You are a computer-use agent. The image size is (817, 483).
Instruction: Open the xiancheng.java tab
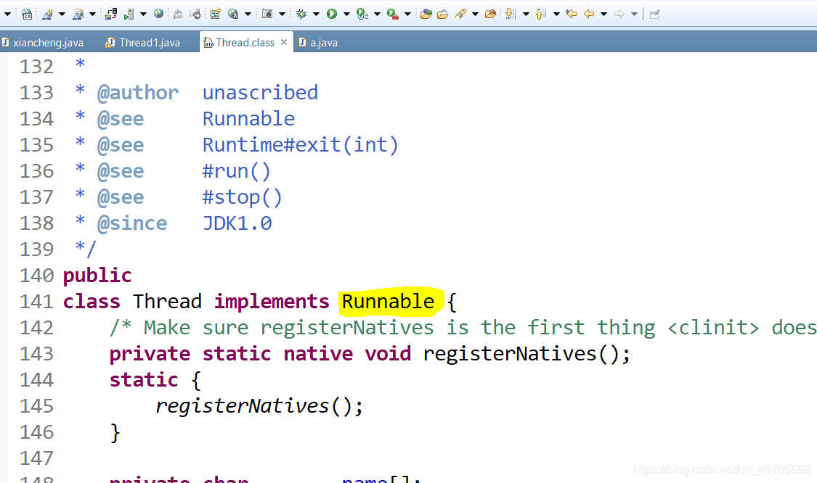[45, 42]
